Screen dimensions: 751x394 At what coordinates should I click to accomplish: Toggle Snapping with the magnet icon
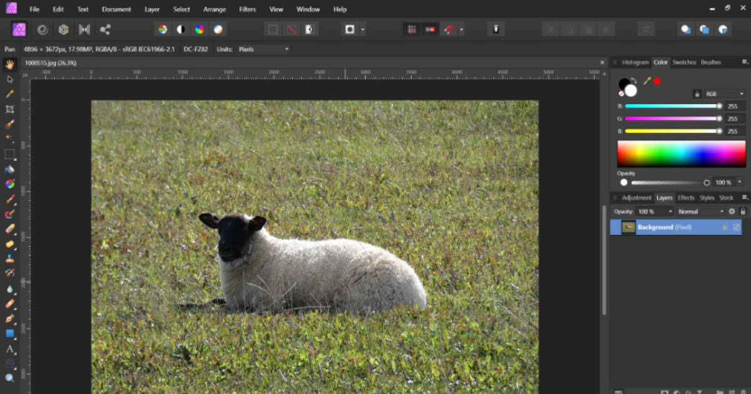click(449, 29)
